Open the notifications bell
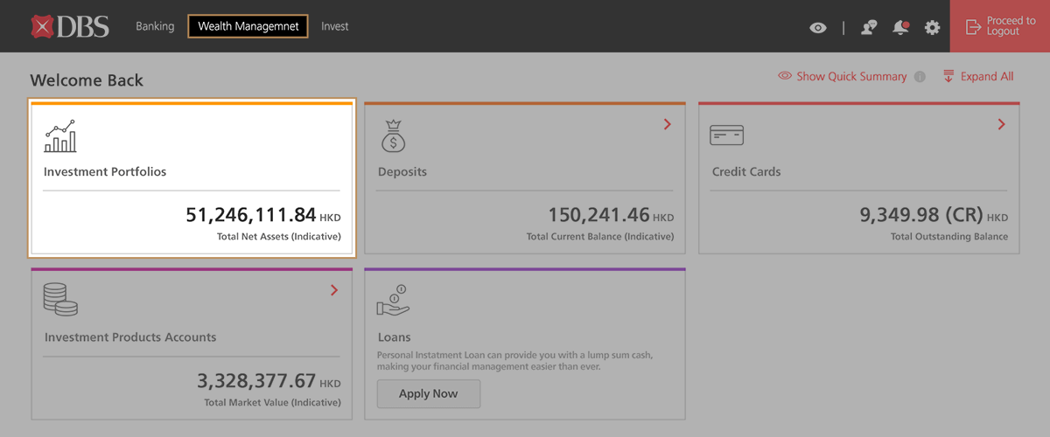This screenshot has width=1050, height=437. point(900,27)
